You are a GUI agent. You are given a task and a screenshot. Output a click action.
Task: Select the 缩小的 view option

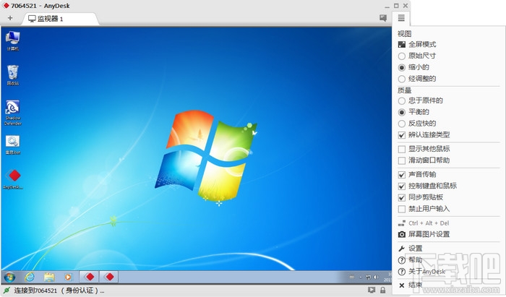tap(413, 67)
